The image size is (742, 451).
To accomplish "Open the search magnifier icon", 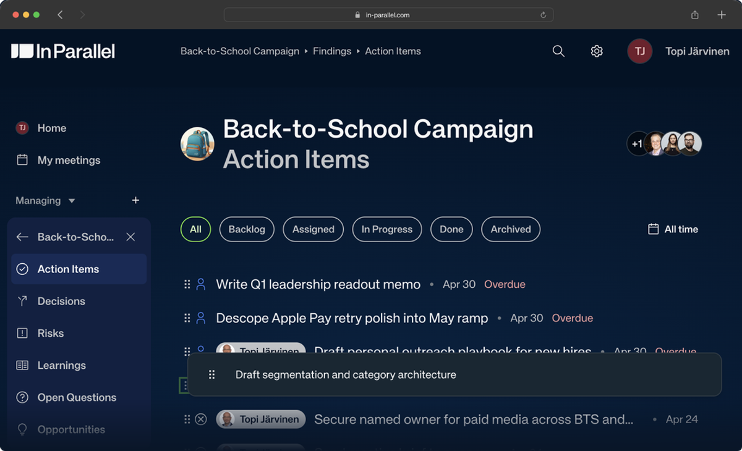I will [558, 51].
